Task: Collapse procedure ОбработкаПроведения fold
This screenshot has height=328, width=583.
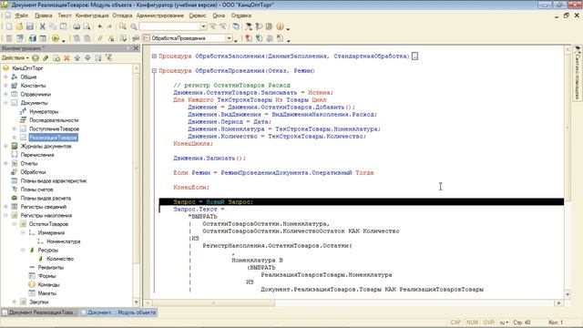Action: [154, 71]
